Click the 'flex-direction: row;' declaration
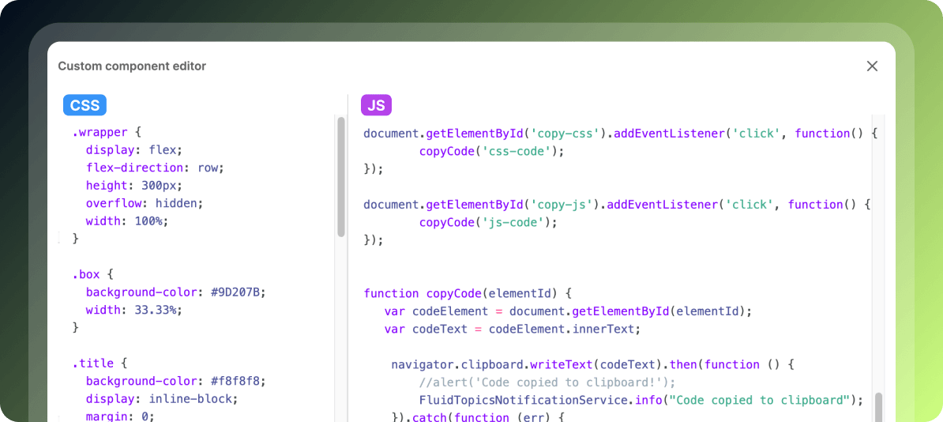Viewport: 943px width, 422px height. tap(155, 168)
